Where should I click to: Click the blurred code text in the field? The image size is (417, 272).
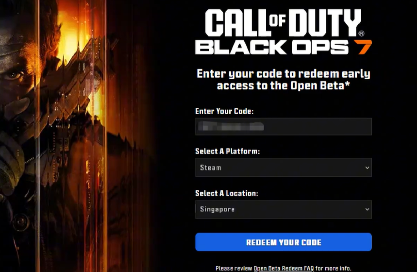(x=231, y=126)
